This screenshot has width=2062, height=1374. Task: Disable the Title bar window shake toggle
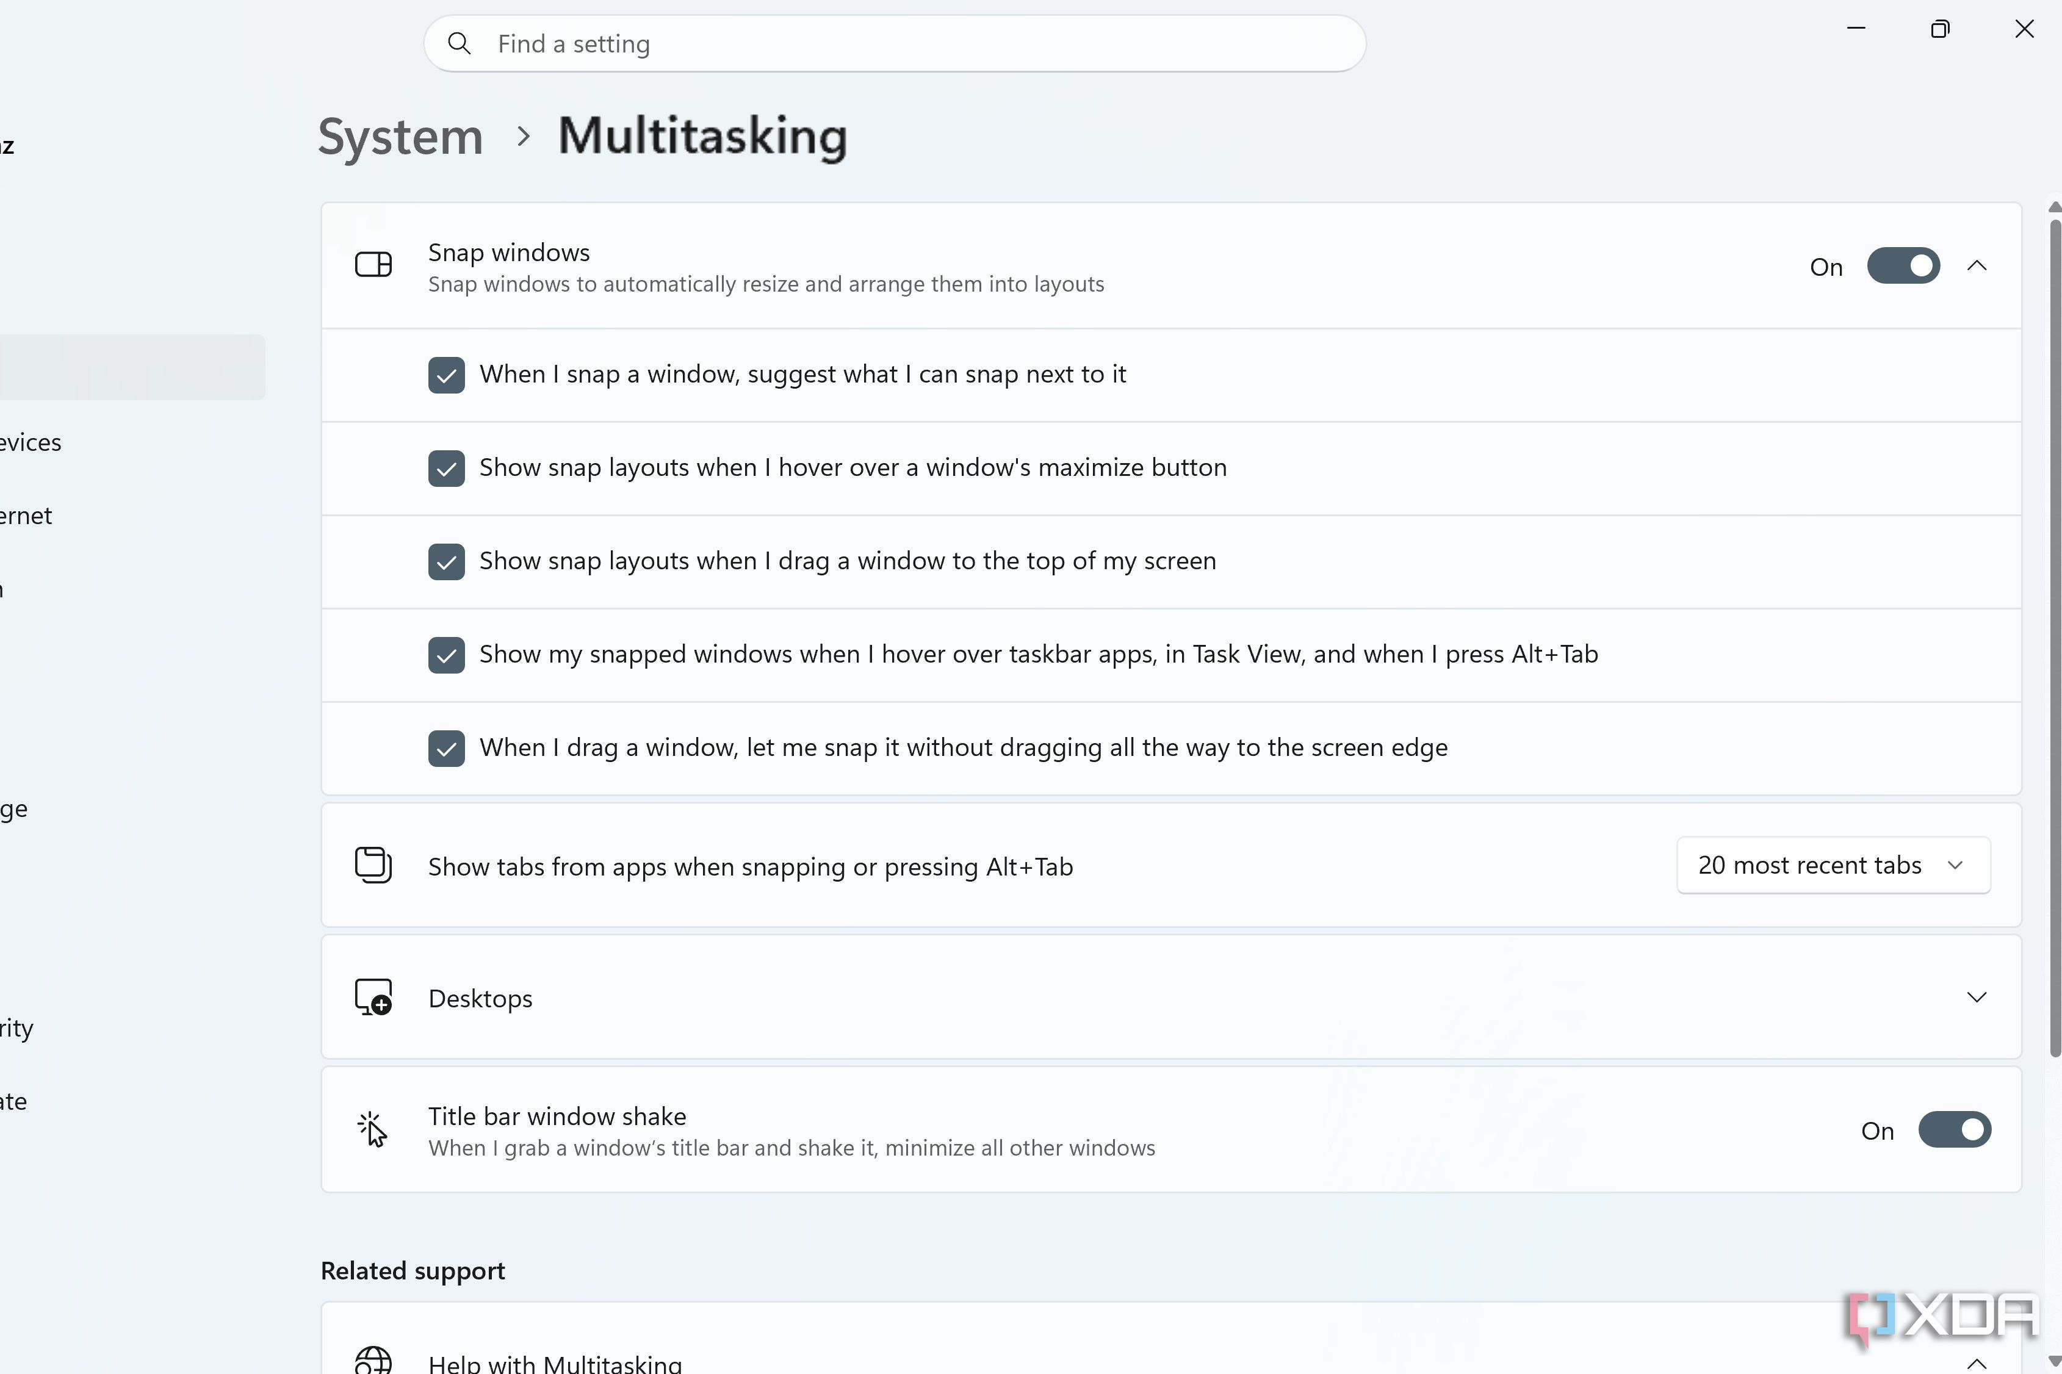tap(1954, 1129)
